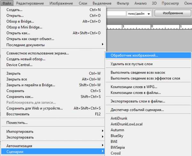The height and width of the screenshot is (156, 192).
Task: Choose Открыть как... item
Action: click(x=53, y=33)
